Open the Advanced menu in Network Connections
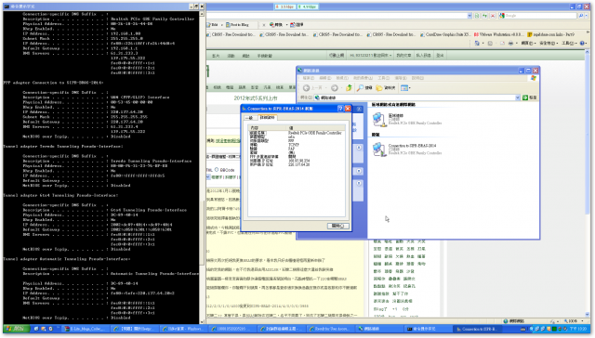The image size is (595, 338). [x=401, y=78]
